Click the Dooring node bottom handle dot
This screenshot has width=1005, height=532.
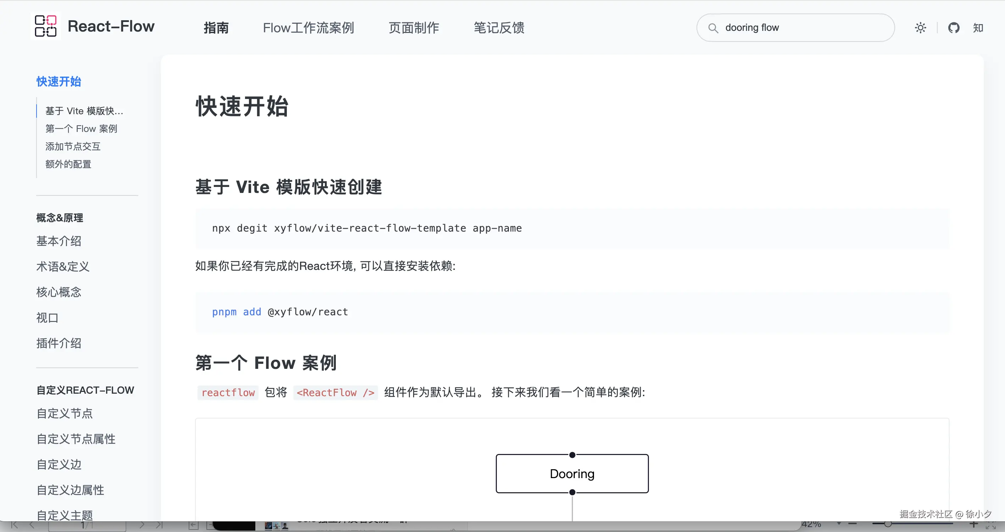point(572,492)
